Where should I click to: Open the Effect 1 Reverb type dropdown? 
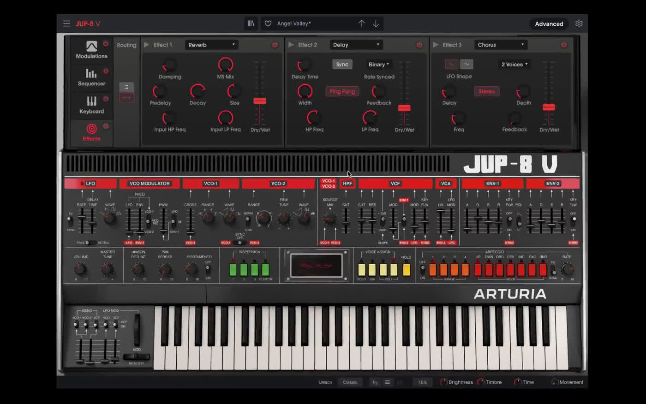coord(212,45)
